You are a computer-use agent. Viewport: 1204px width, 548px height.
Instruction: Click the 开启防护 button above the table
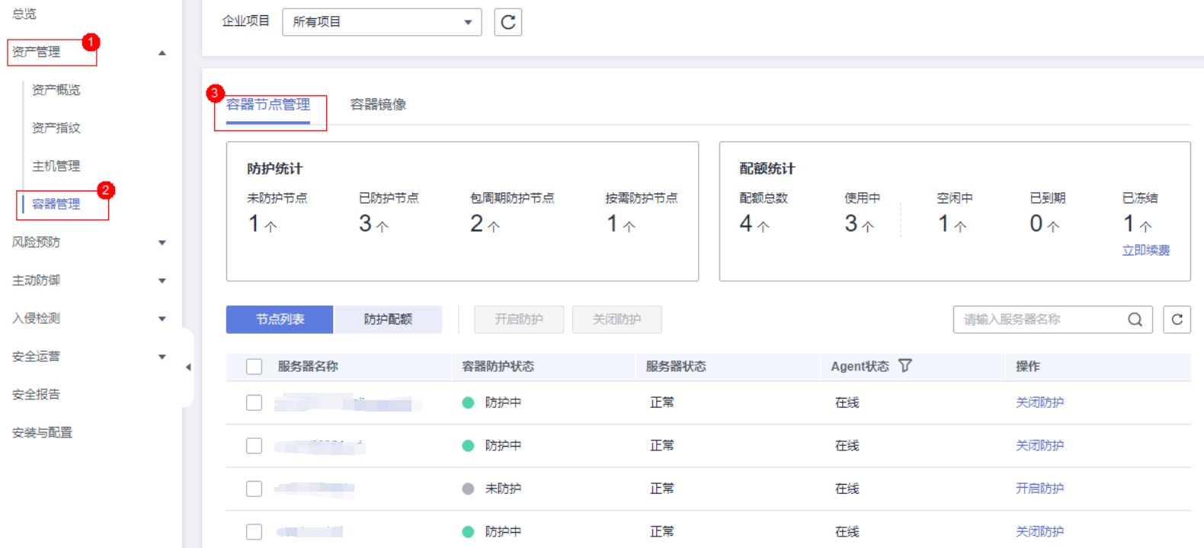[518, 319]
